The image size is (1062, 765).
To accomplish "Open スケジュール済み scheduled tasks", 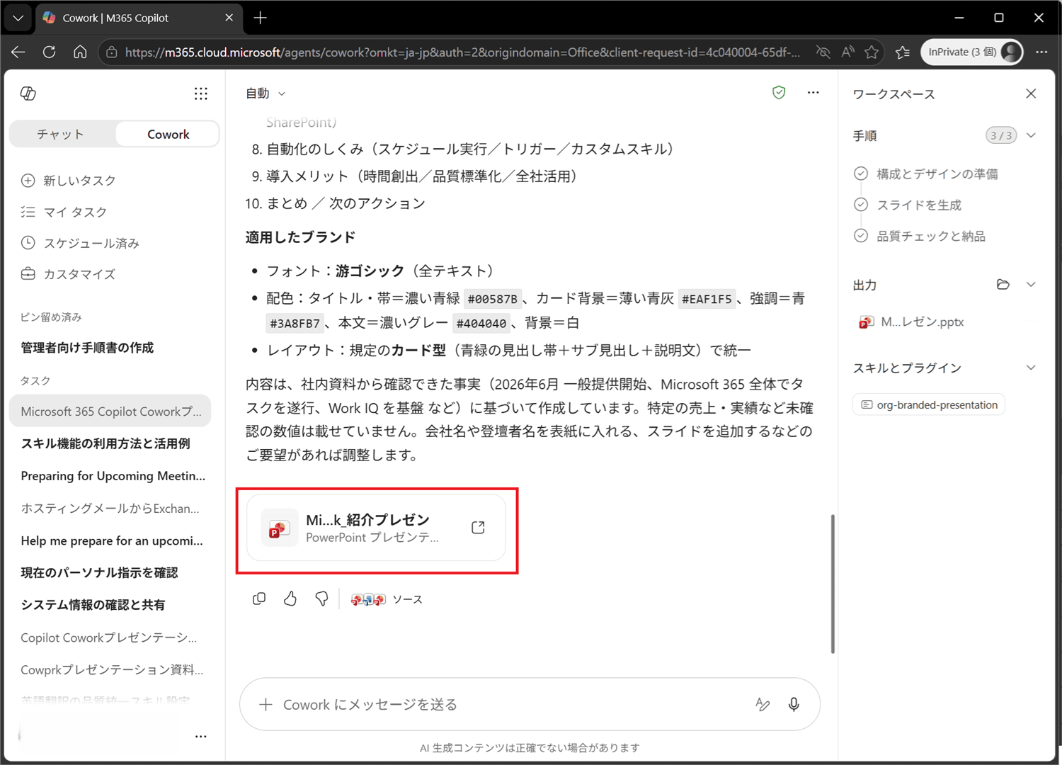I will click(80, 243).
